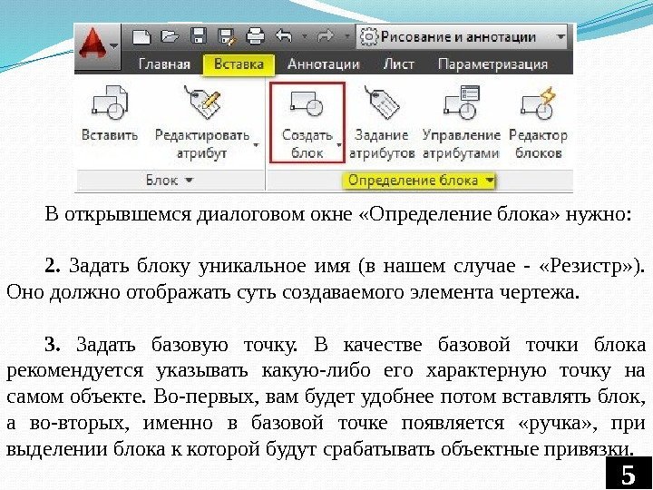Click the Print icon in quick access
Viewport: 653px width, 490px height.
[x=255, y=36]
